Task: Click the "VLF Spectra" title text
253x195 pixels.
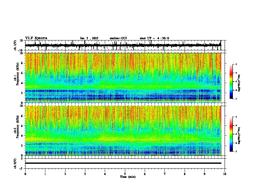Action: (x=36, y=38)
